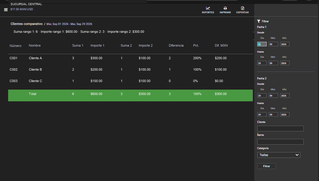319x181 pixels.
Task: Click the Fecha 1 Hasta Dia field
Action: (262, 63)
